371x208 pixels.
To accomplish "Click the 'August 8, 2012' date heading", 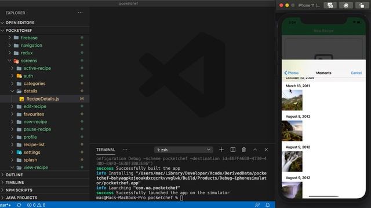I will [x=297, y=117].
